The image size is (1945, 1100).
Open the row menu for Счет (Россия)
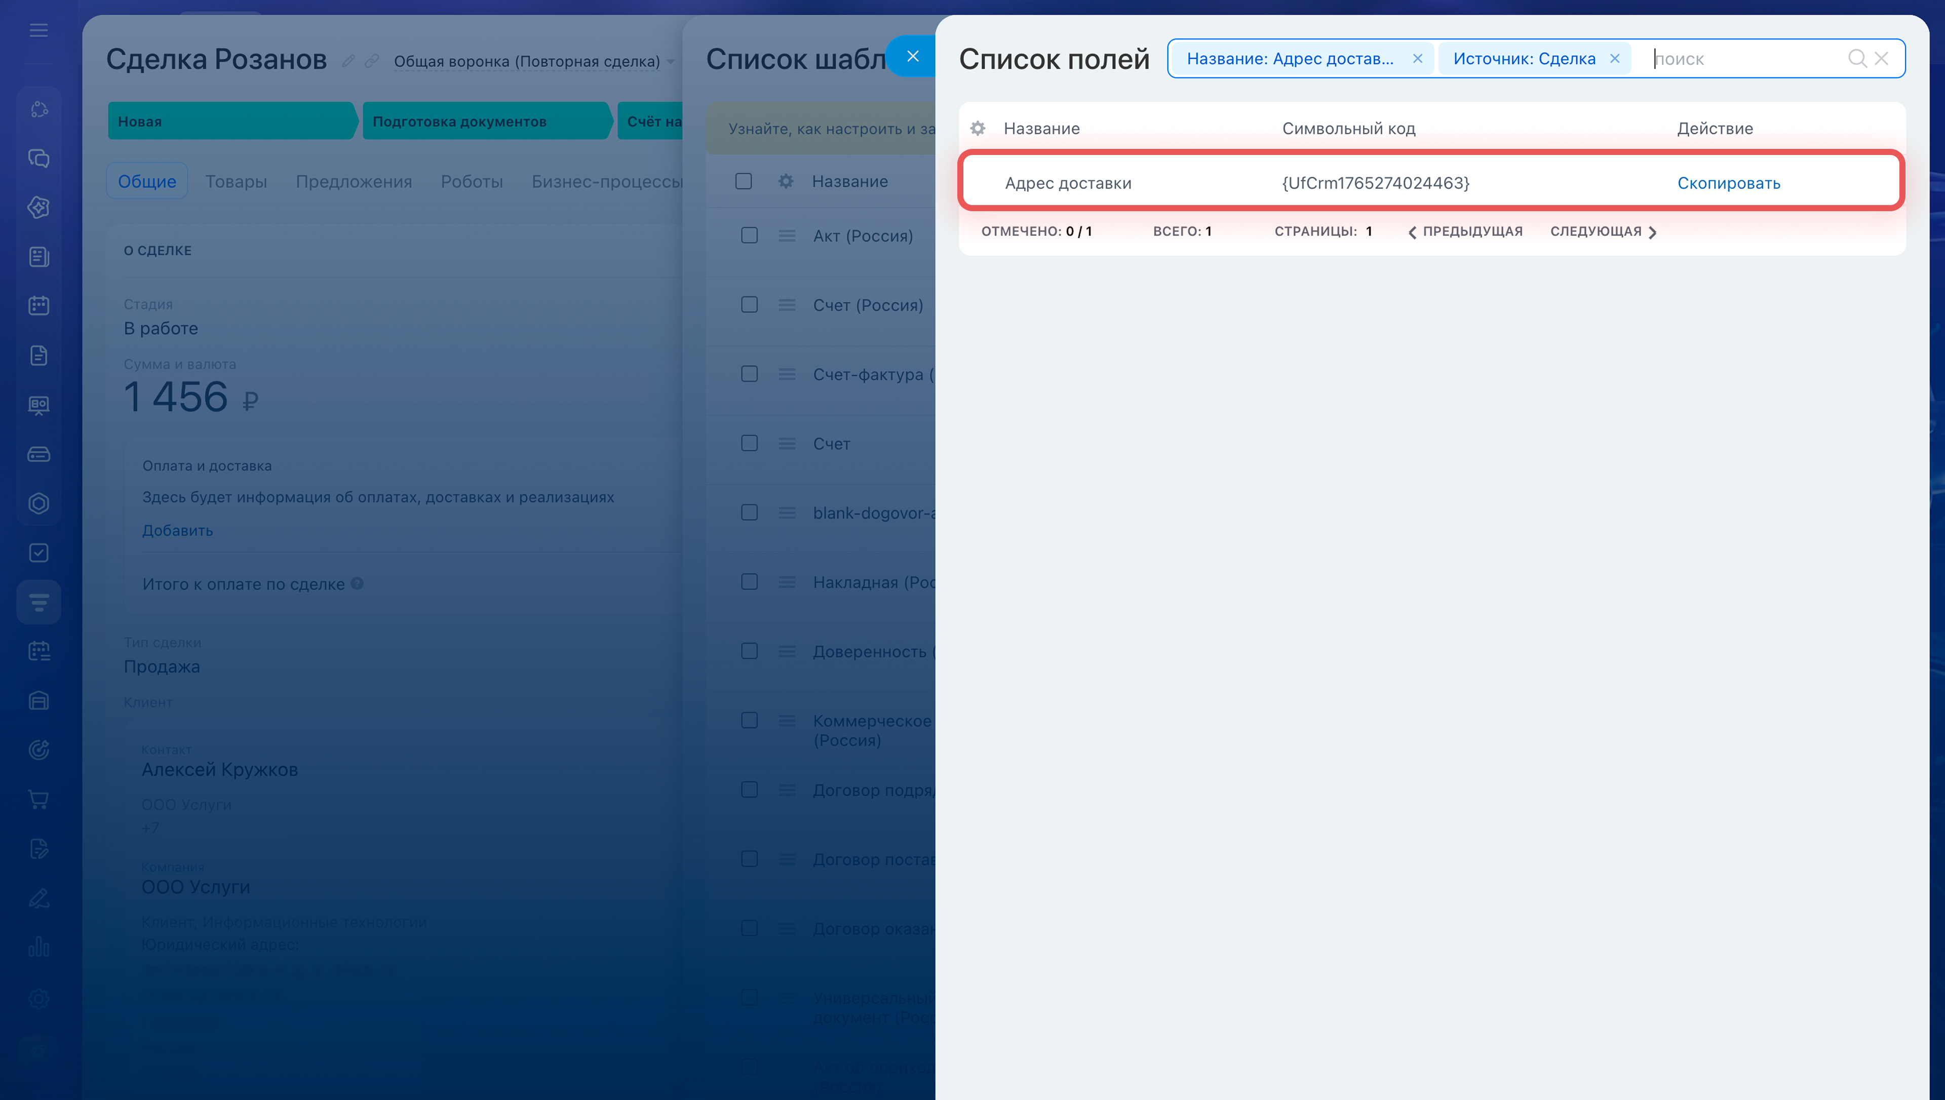click(787, 305)
